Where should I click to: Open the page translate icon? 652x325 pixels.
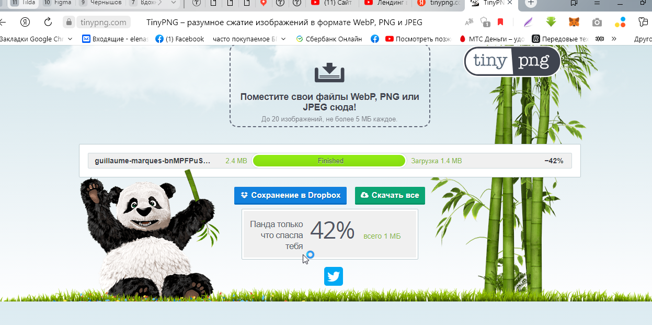(469, 22)
